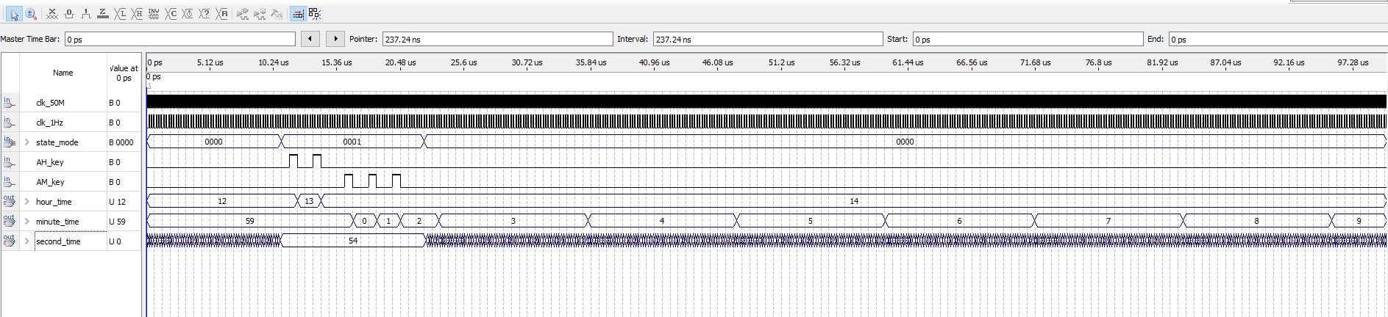
Task: Apply Weak Low (L) value
Action: (120, 14)
